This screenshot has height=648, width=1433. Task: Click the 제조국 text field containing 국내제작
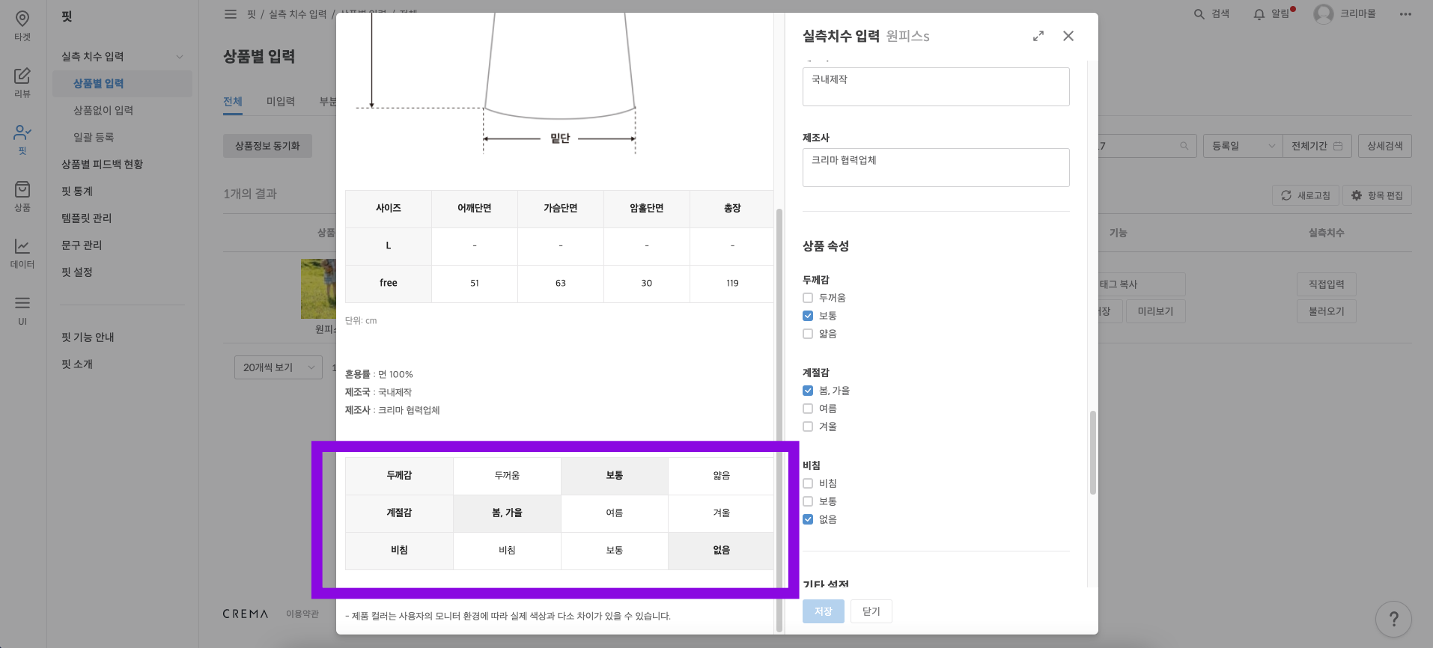pos(936,87)
